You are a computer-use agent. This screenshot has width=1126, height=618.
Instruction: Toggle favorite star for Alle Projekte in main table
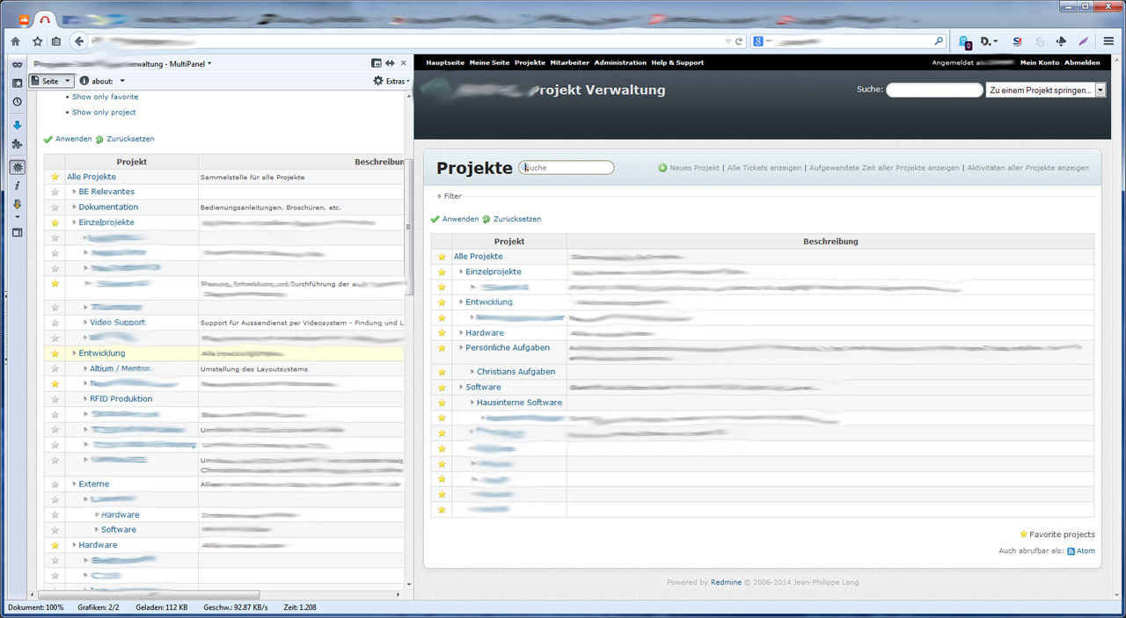click(x=442, y=257)
